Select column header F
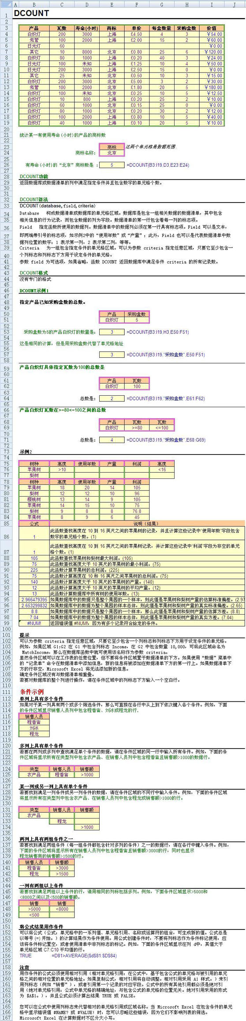This screenshot has height=1021, width=246. (137, 4)
